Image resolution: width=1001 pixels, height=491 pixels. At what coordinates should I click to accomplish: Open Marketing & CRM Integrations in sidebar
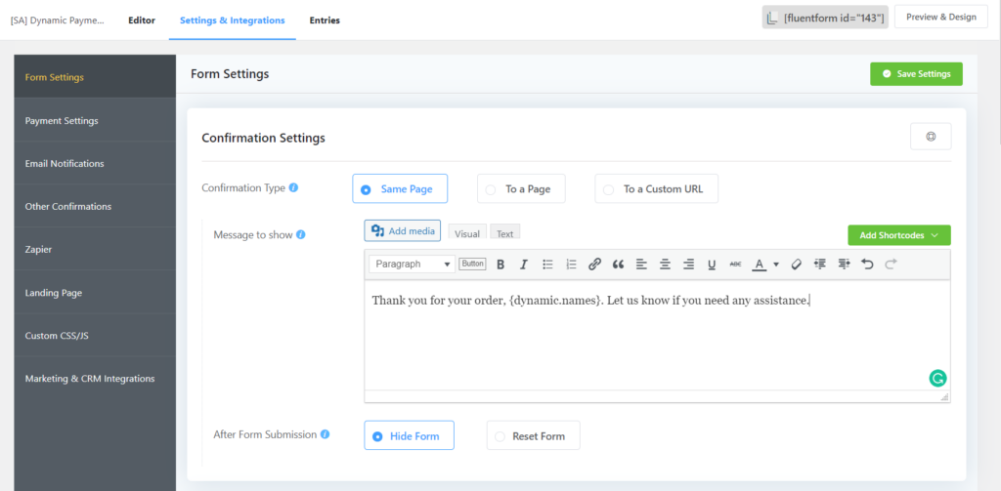95,378
